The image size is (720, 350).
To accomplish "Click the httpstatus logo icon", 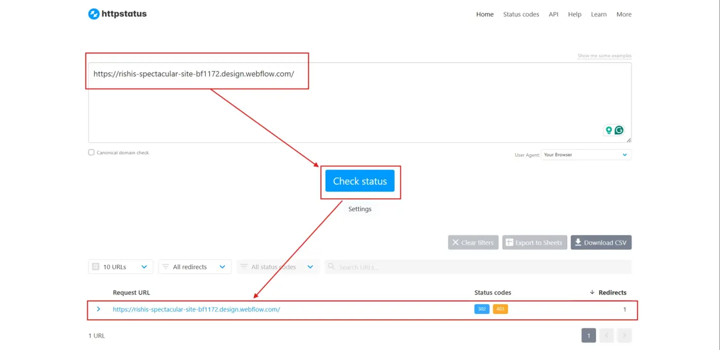I will [94, 14].
